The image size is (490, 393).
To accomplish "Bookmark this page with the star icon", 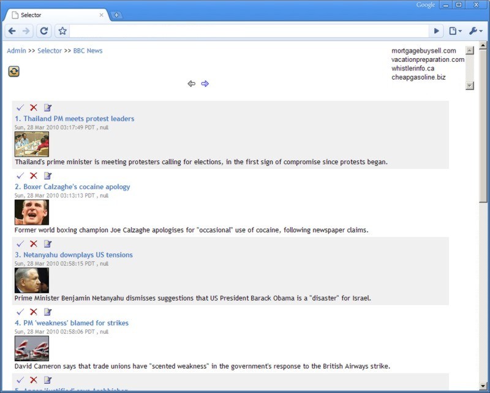I will pyautogui.click(x=62, y=31).
